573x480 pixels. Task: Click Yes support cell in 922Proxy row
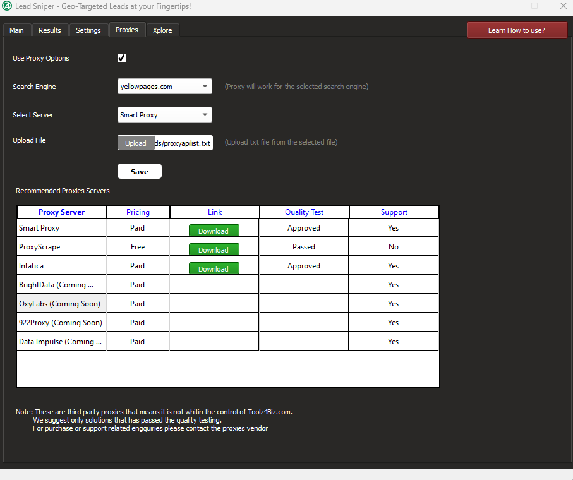[394, 323]
